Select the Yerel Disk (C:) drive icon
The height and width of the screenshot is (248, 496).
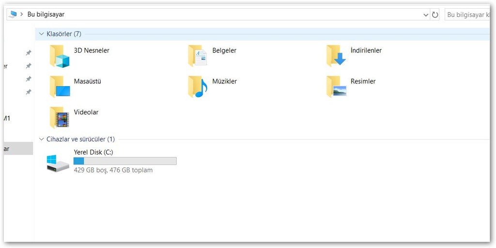tap(58, 163)
